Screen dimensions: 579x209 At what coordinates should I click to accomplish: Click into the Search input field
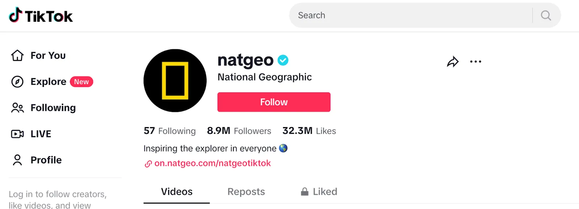click(409, 16)
